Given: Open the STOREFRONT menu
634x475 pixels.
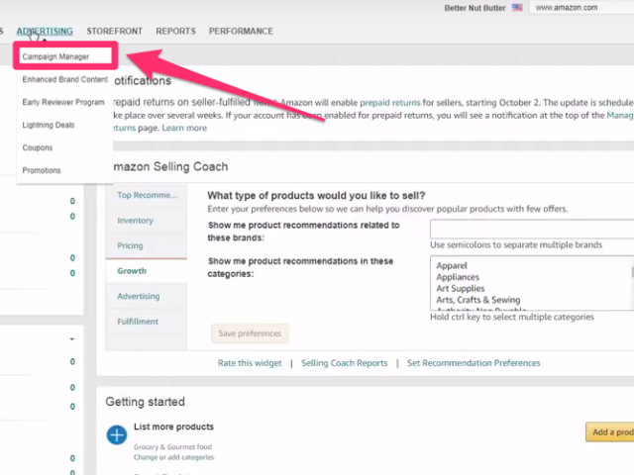Looking at the screenshot, I should (114, 31).
